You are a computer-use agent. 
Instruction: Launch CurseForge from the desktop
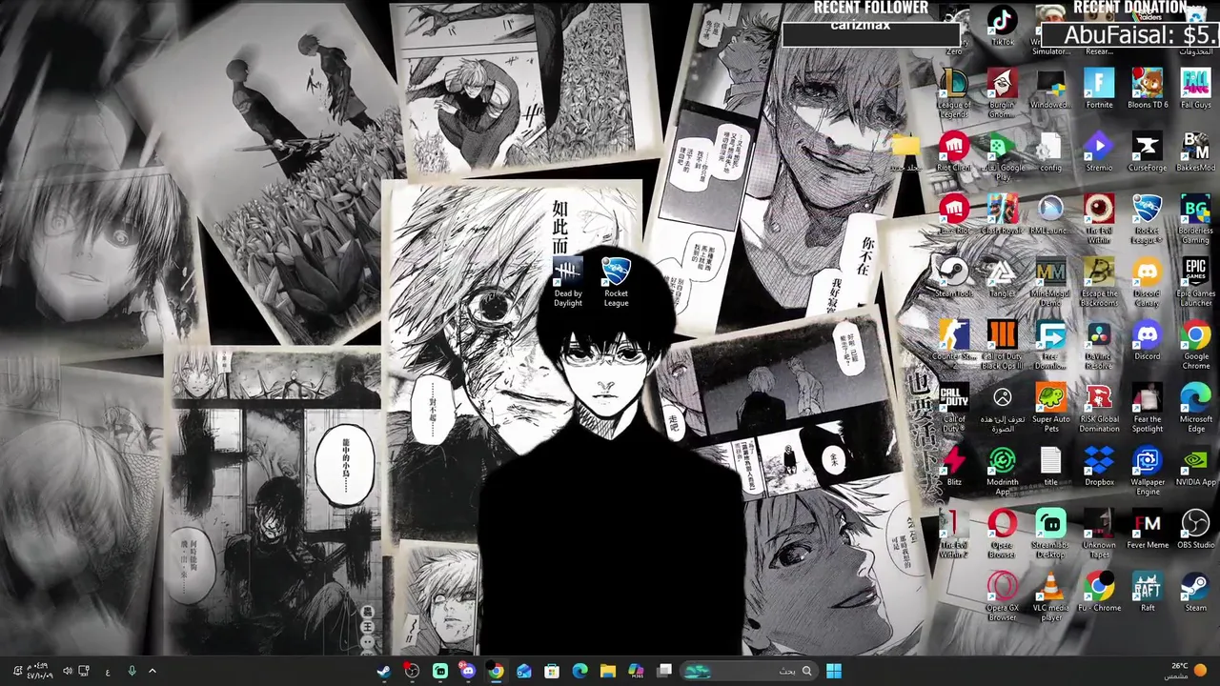click(1148, 151)
